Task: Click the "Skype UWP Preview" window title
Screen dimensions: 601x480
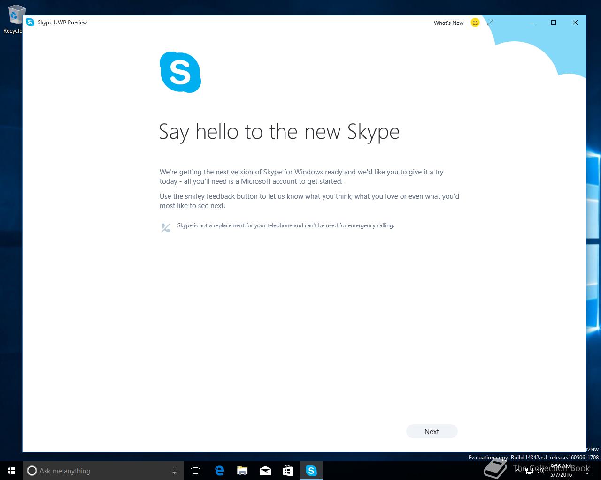Action: coord(62,22)
